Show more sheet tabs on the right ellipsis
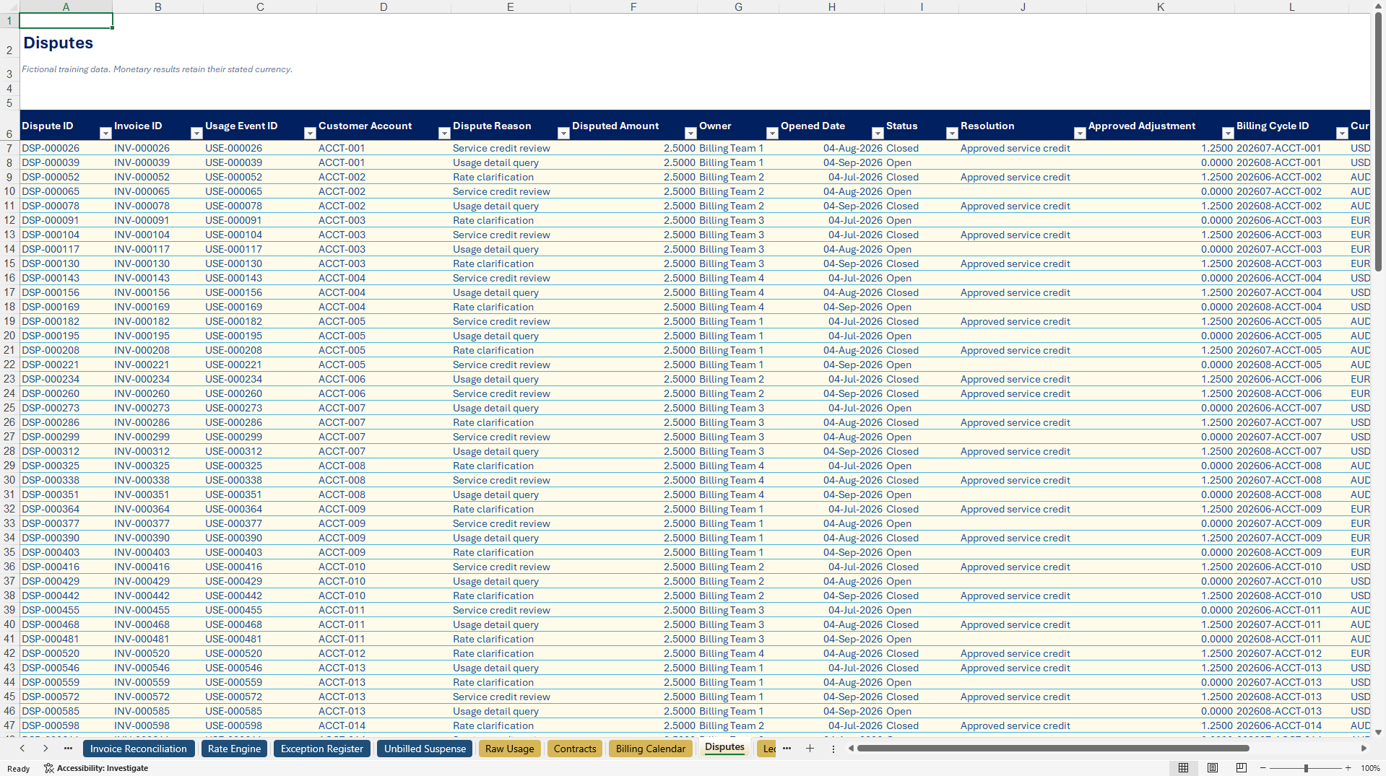This screenshot has width=1386, height=776. [x=787, y=749]
